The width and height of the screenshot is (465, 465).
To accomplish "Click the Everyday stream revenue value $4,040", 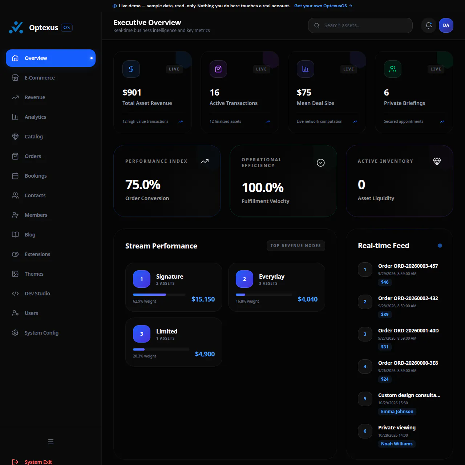I will (308, 299).
